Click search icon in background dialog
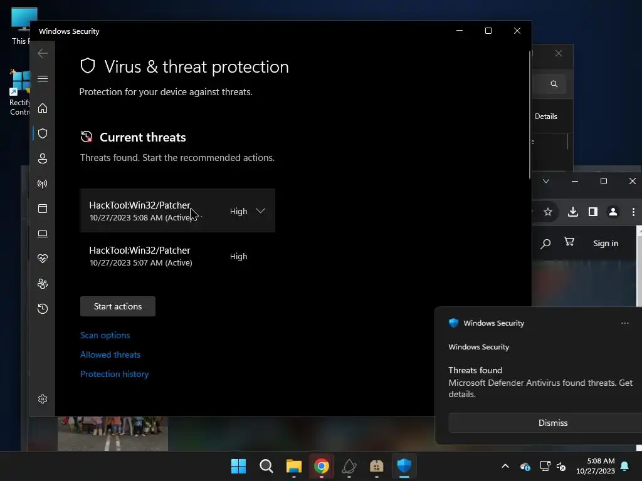Image resolution: width=642 pixels, height=481 pixels. tap(554, 84)
